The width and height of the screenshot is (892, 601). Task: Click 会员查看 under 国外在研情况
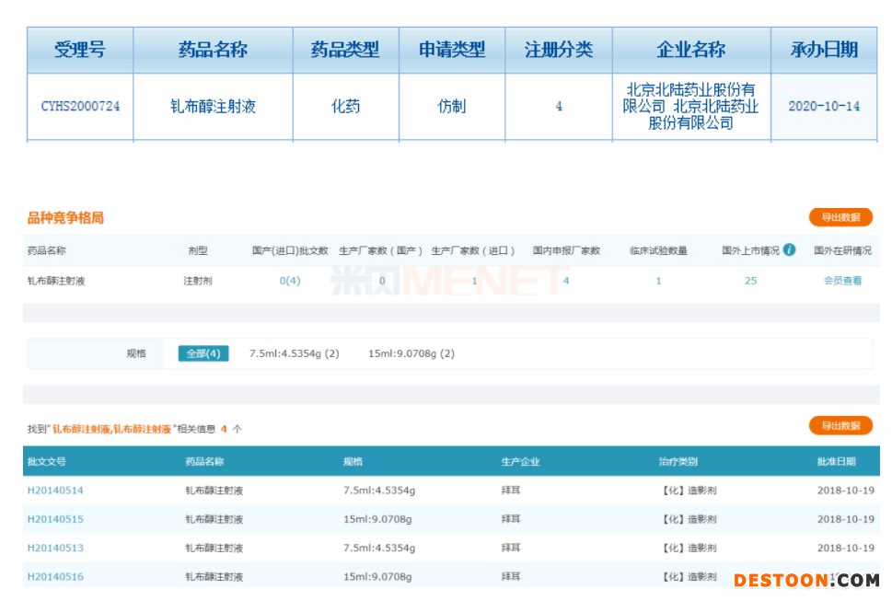(842, 281)
